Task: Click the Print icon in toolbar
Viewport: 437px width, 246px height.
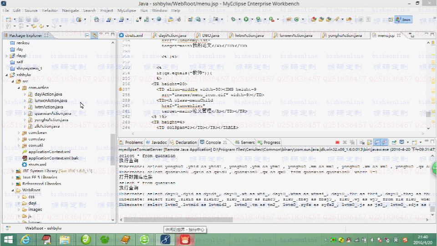Action: tap(36, 20)
